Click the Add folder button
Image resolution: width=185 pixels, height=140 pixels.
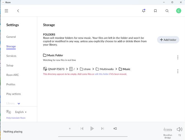tap(168, 40)
